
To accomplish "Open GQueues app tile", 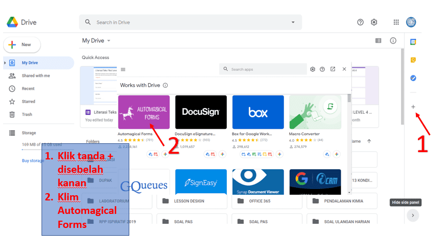I will 144,182.
